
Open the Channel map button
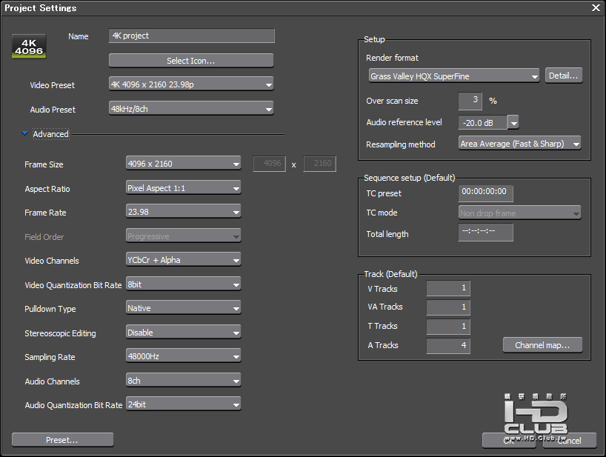coord(542,345)
